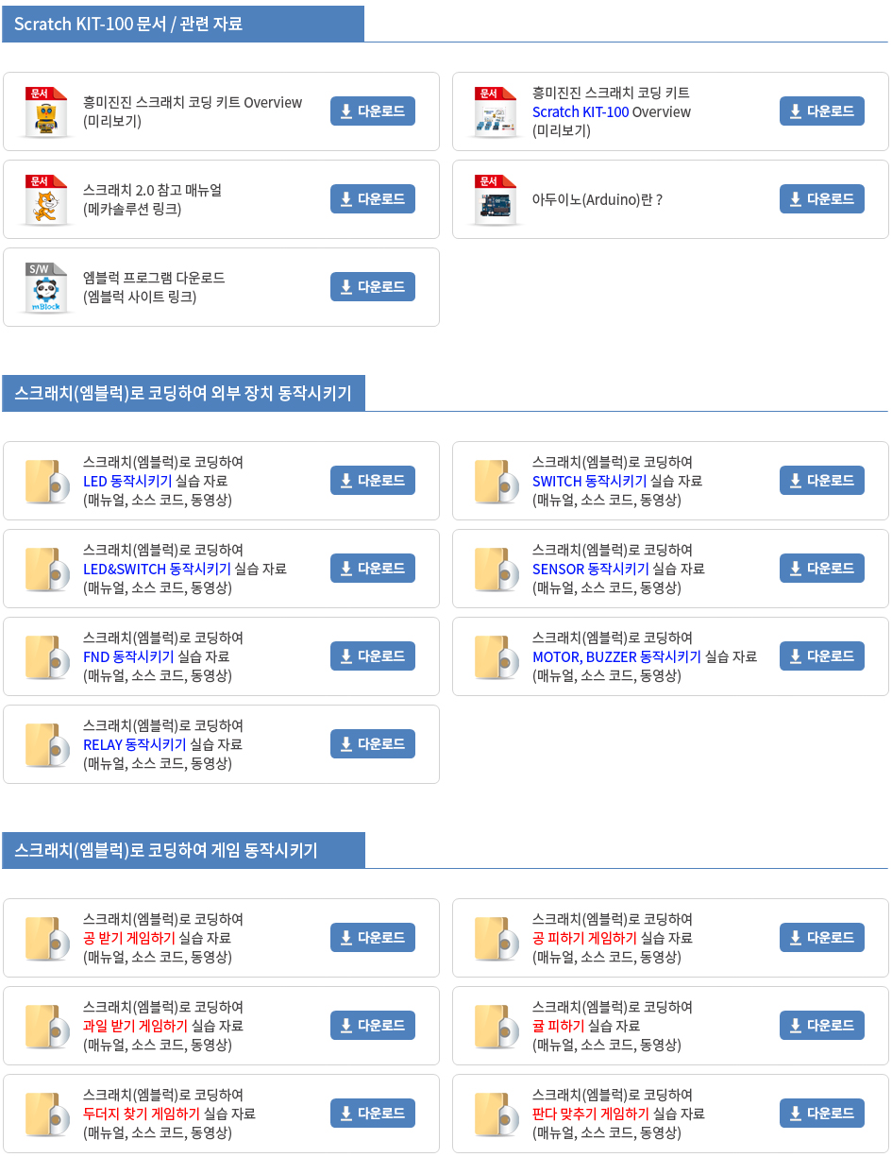Open the blue RELAY 동작시키기 link
892x1174 pixels.
point(135,744)
